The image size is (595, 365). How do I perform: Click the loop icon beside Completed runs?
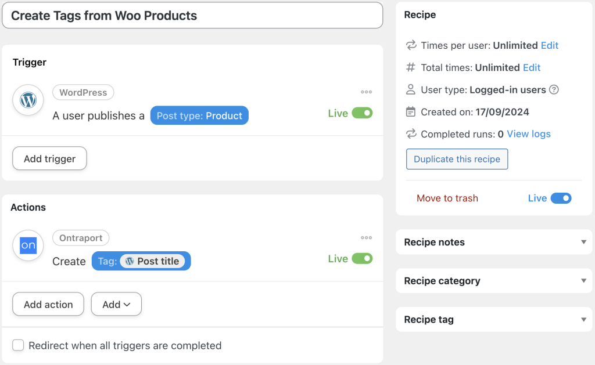pos(411,134)
